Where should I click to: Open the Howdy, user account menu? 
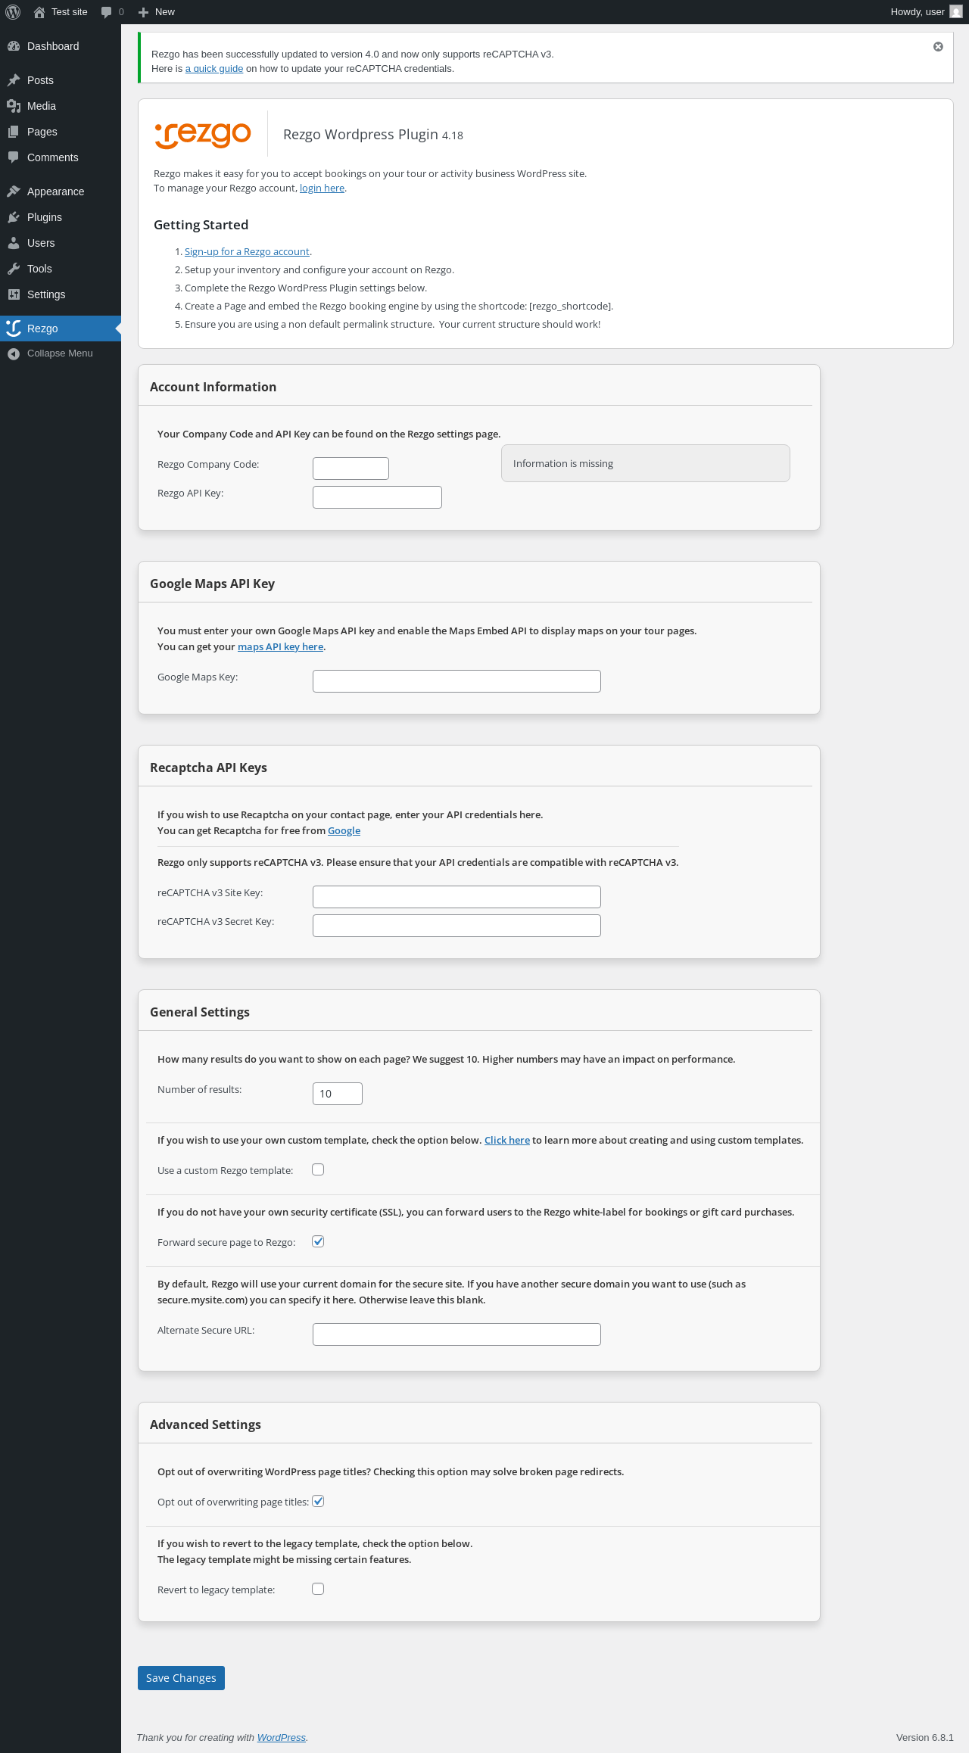926,12
